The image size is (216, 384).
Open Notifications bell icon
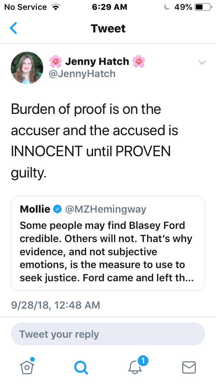pos(136,368)
